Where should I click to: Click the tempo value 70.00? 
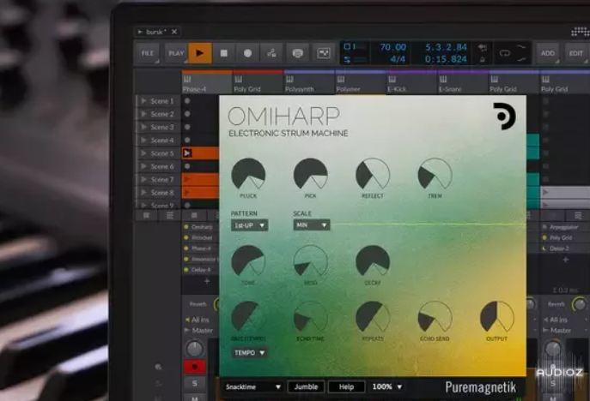click(392, 47)
